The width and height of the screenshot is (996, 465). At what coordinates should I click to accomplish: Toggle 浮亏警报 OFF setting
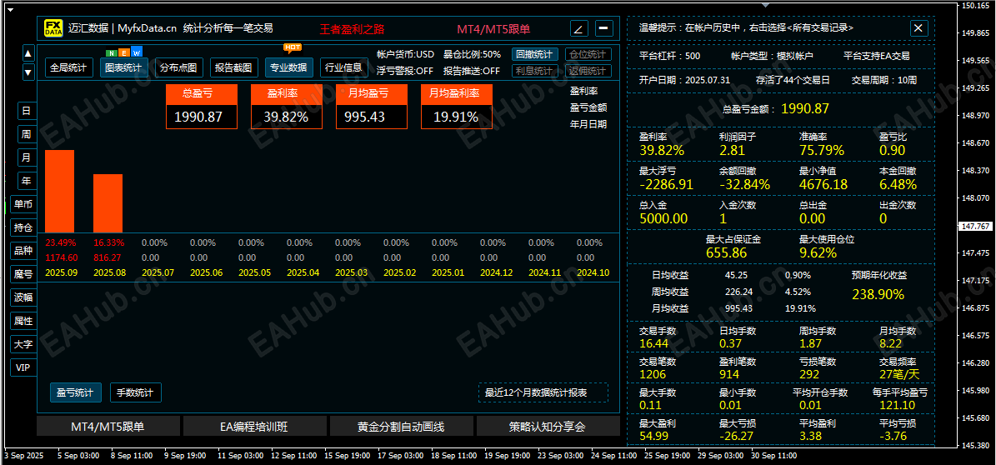point(404,71)
